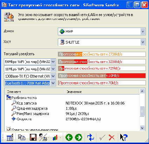Viewport: 149px width, 144px height.
Task: Click the current node 2730kB/s result bar
Action: click(x=102, y=54)
